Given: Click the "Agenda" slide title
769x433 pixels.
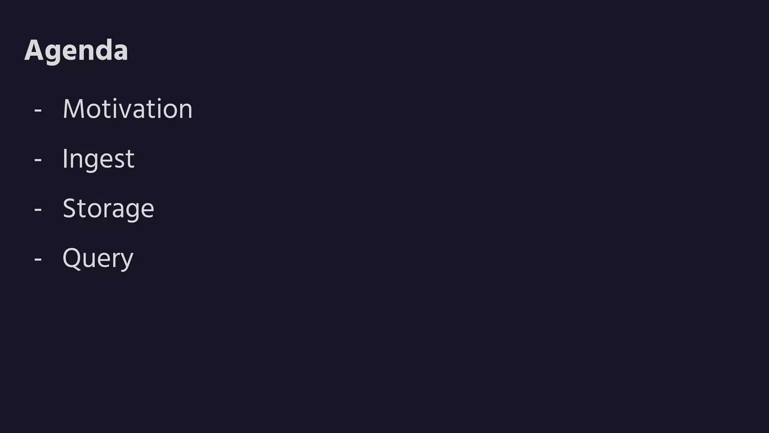Looking at the screenshot, I should point(76,51).
